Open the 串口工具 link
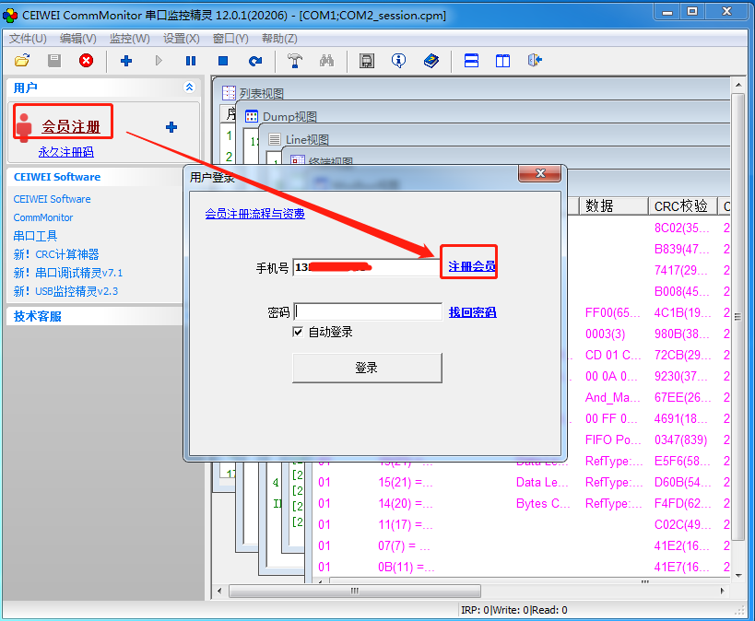Screen dimensions: 755x621 coord(35,236)
